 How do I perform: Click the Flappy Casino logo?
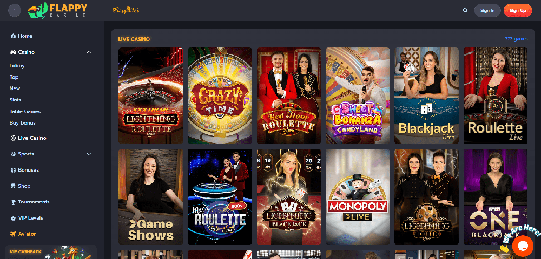click(58, 10)
